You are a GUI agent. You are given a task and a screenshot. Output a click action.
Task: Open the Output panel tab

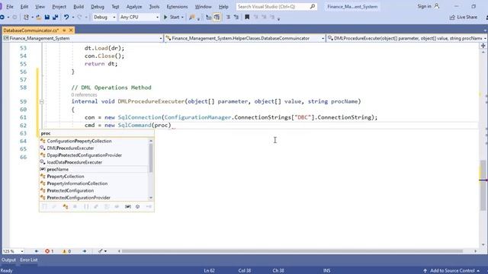click(8, 260)
